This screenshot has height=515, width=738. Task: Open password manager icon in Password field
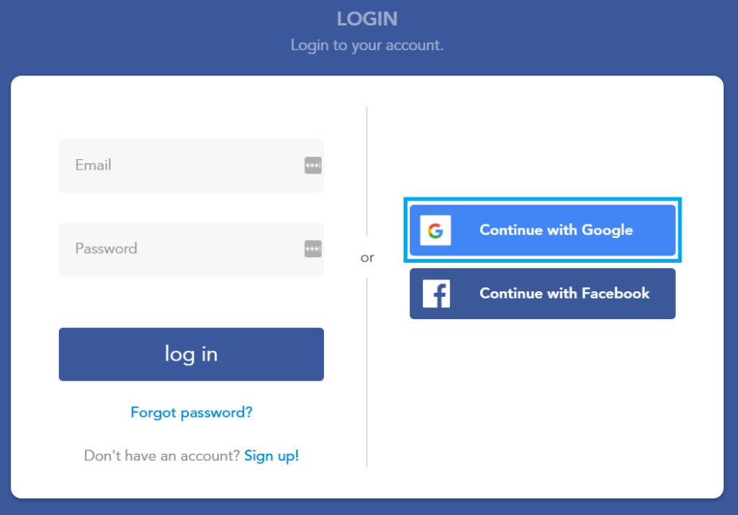pyautogui.click(x=313, y=248)
